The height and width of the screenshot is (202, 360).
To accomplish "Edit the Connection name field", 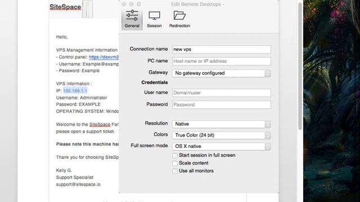I will [221, 49].
